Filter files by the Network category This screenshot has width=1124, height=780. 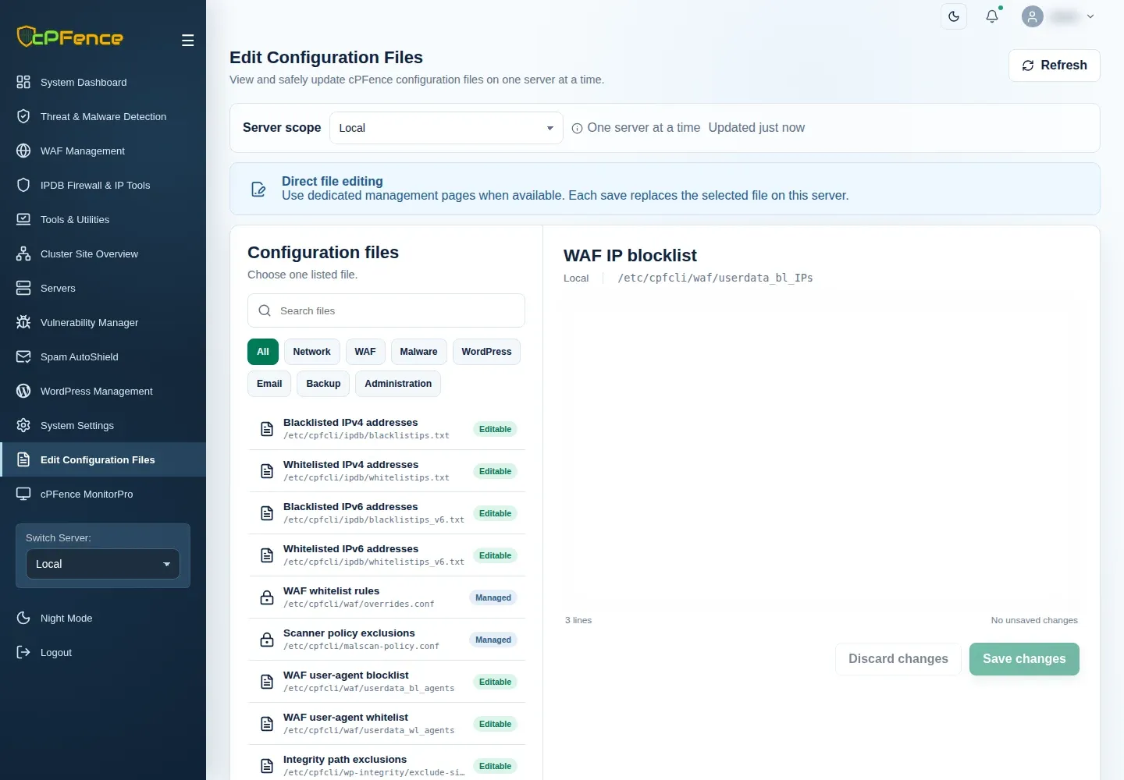[311, 352]
